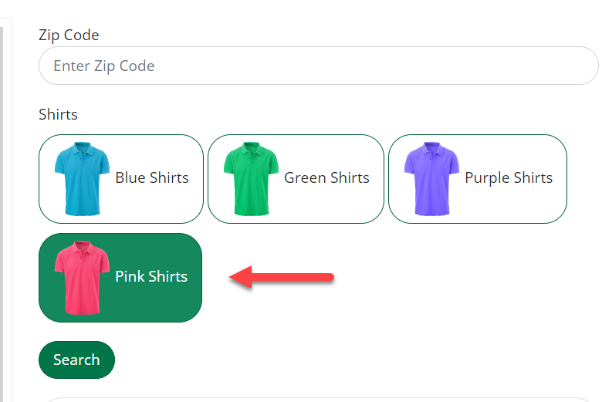Click the blue polo shirt image

(82, 178)
